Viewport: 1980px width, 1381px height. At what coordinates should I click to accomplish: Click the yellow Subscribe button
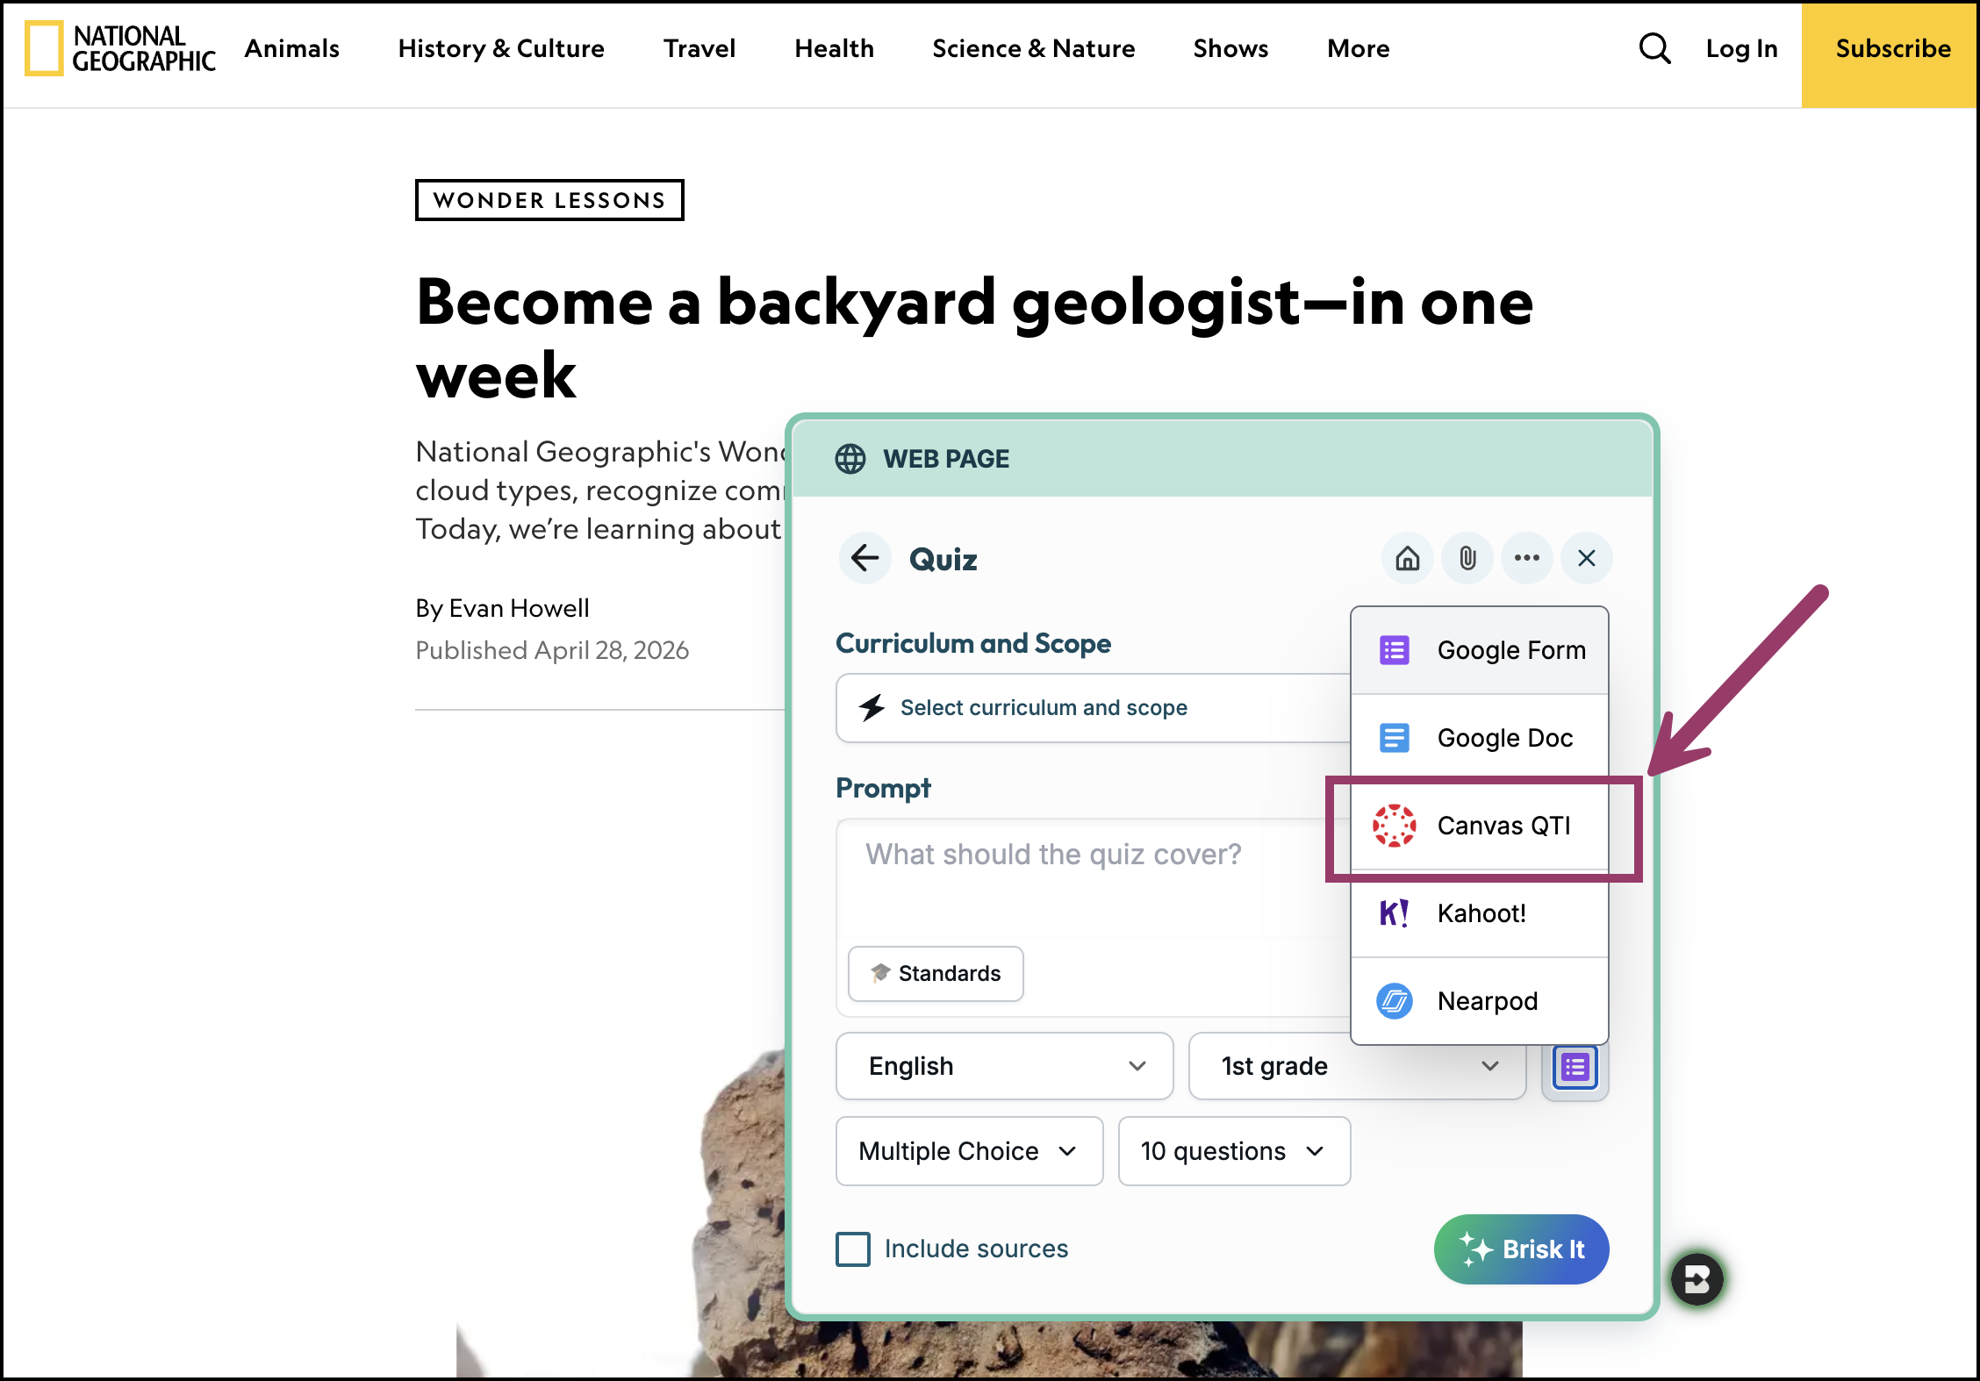click(x=1891, y=54)
